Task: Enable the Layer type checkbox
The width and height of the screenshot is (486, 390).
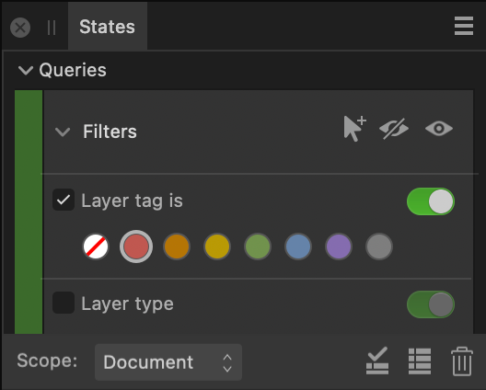Action: tap(64, 303)
